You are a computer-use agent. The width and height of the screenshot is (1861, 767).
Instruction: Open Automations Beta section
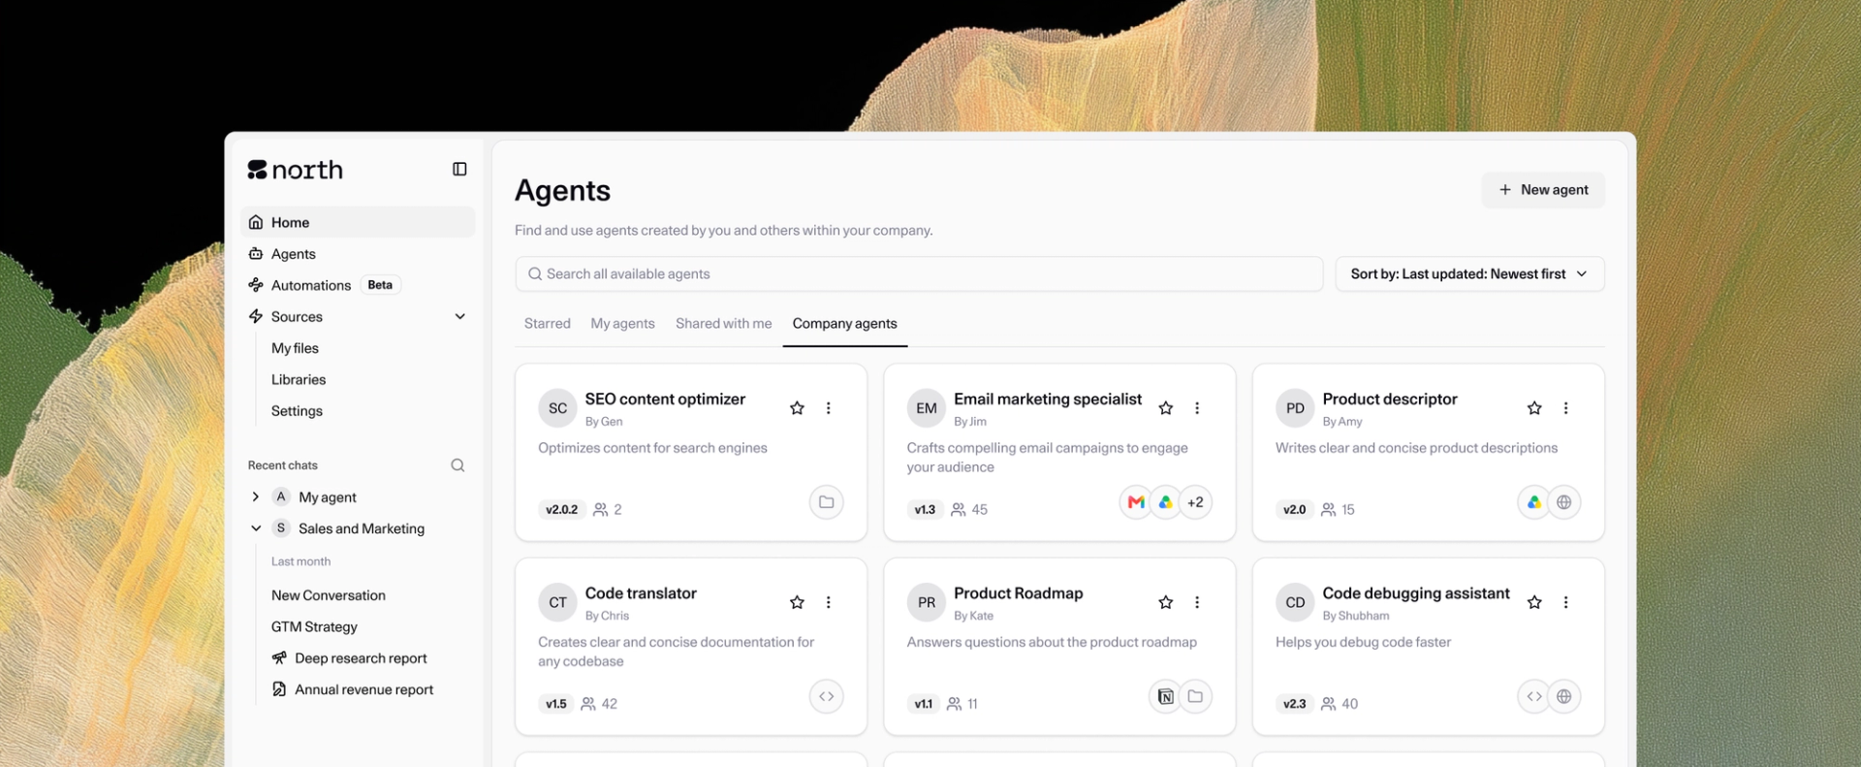(x=358, y=285)
